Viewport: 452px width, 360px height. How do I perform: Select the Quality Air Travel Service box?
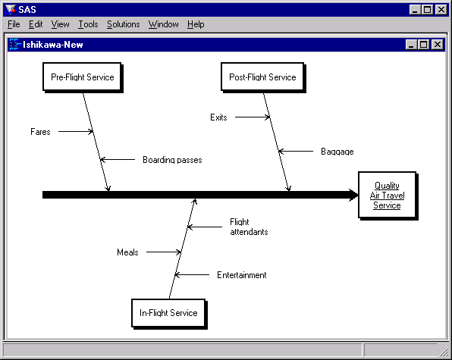pyautogui.click(x=388, y=196)
